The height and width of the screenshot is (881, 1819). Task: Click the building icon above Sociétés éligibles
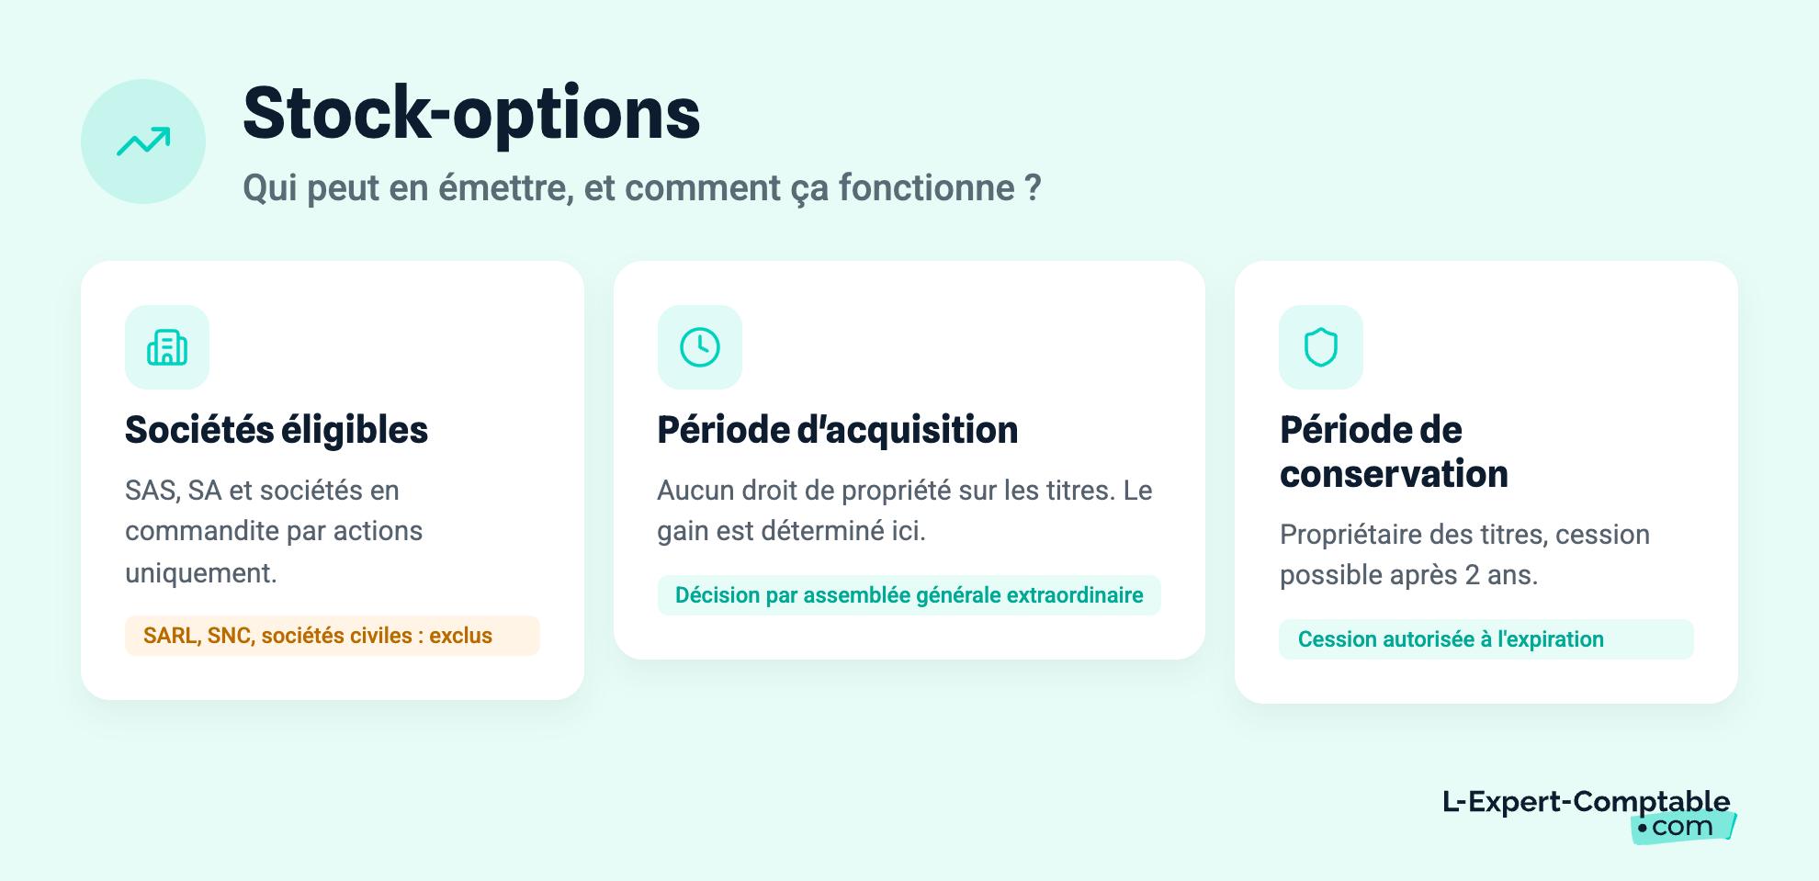[167, 347]
